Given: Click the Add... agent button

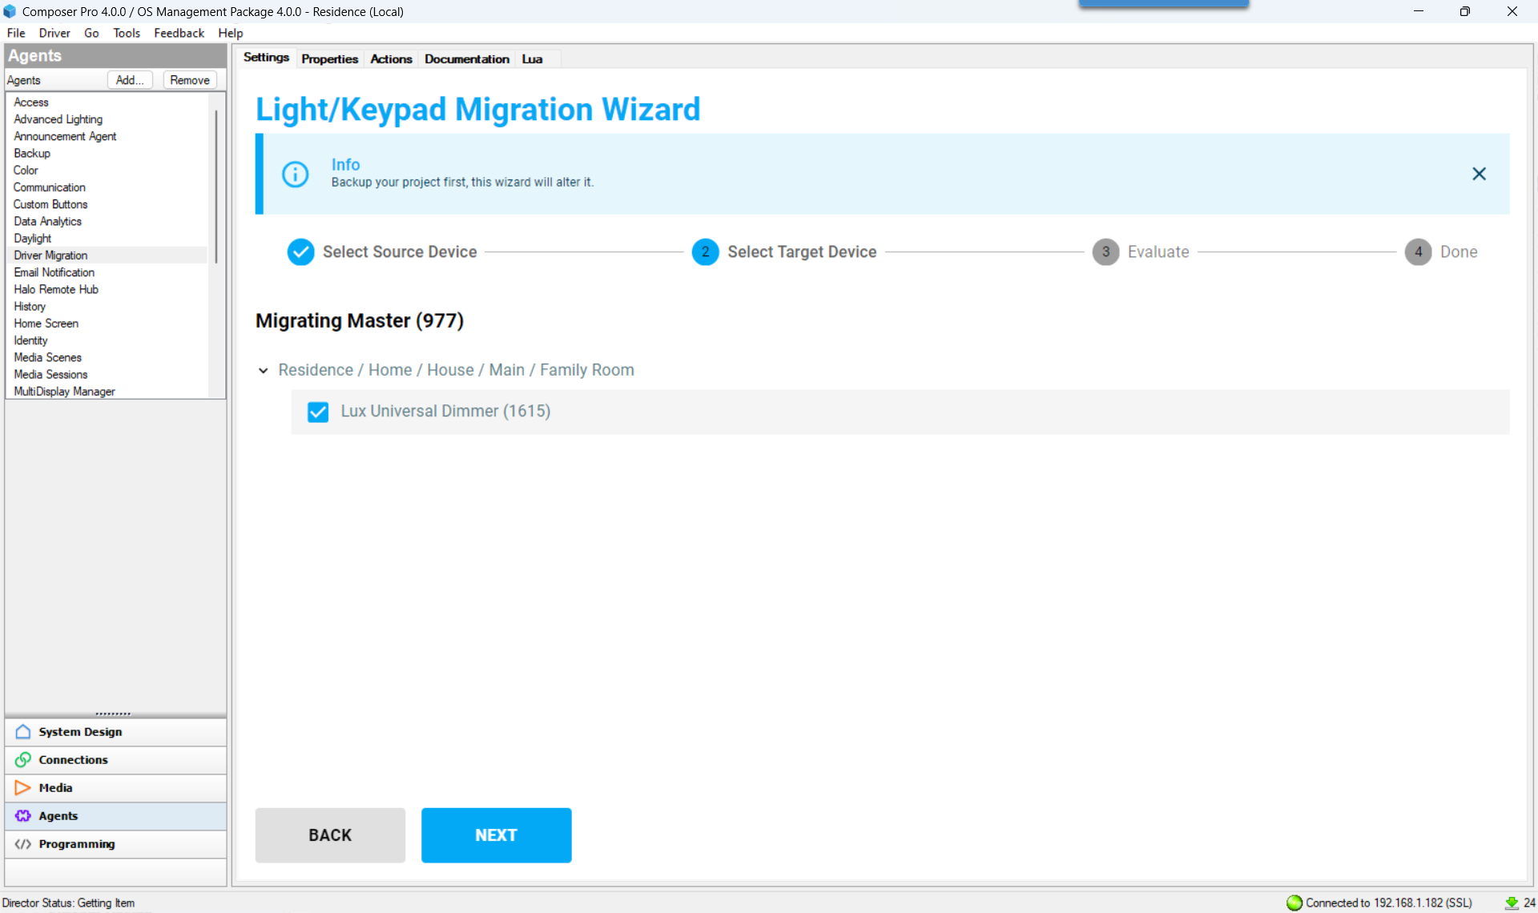Looking at the screenshot, I should pyautogui.click(x=130, y=80).
